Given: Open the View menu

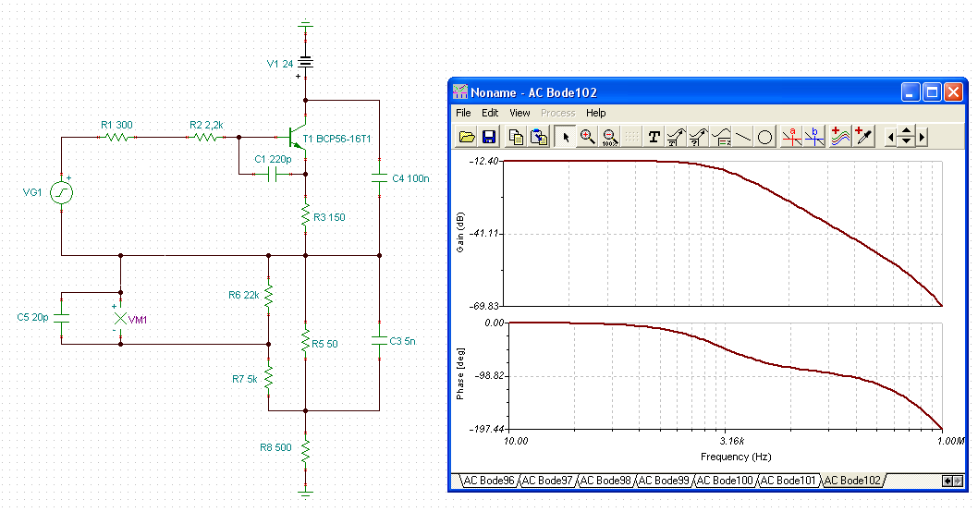Looking at the screenshot, I should coord(520,113).
